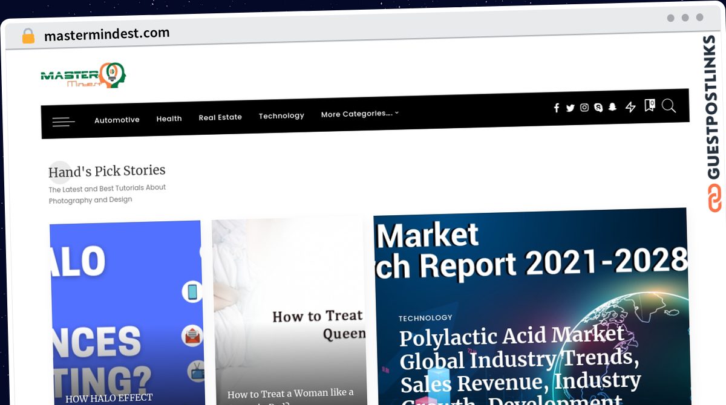The width and height of the screenshot is (726, 405).
Task: Click the Market Report 2021-2028 featured image
Action: (x=531, y=306)
